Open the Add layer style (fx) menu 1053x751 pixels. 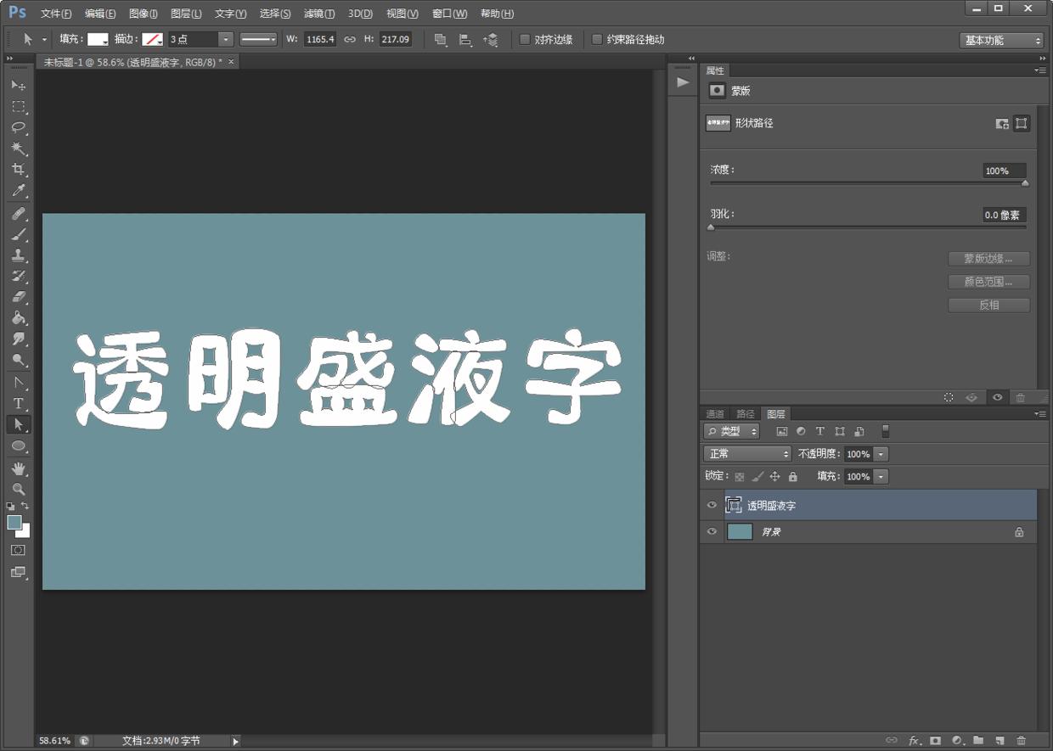click(x=914, y=741)
